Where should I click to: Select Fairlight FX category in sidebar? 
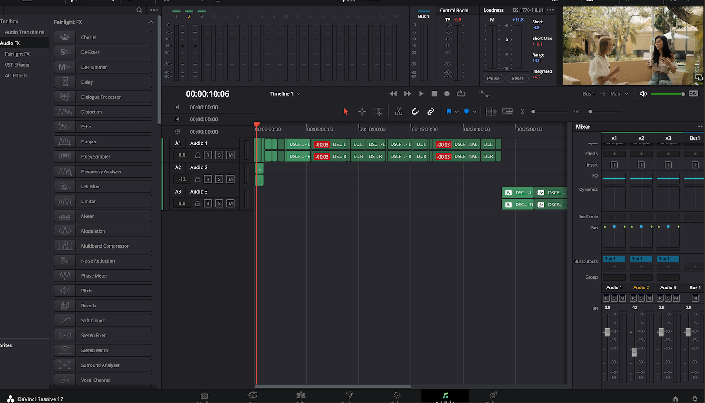(x=17, y=54)
